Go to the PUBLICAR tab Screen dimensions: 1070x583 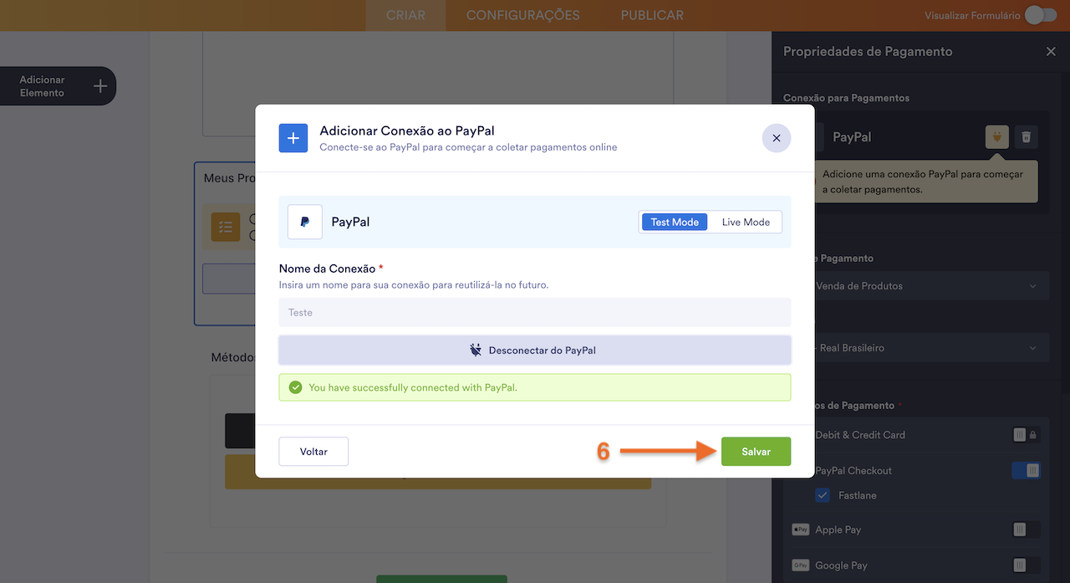652,15
